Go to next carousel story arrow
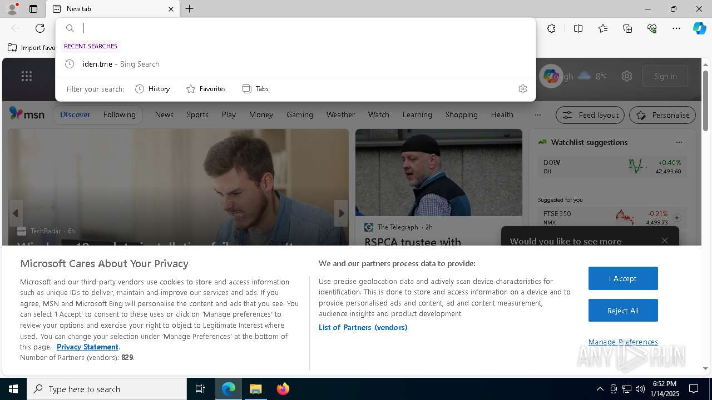This screenshot has height=400, width=712. click(341, 213)
